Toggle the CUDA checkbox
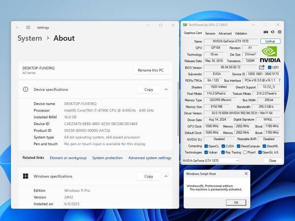295x221 pixels. (223, 146)
